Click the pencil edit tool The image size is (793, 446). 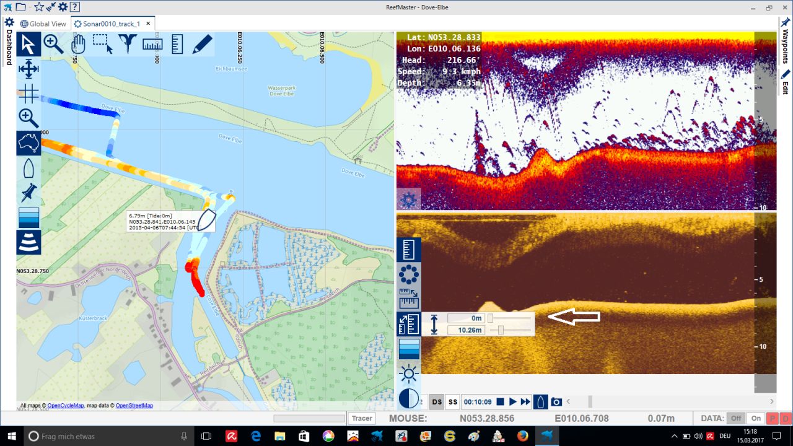coord(202,44)
